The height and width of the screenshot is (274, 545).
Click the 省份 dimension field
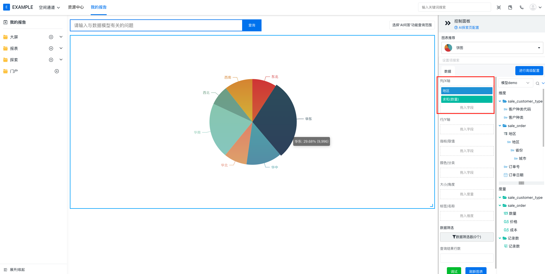tap(519, 150)
